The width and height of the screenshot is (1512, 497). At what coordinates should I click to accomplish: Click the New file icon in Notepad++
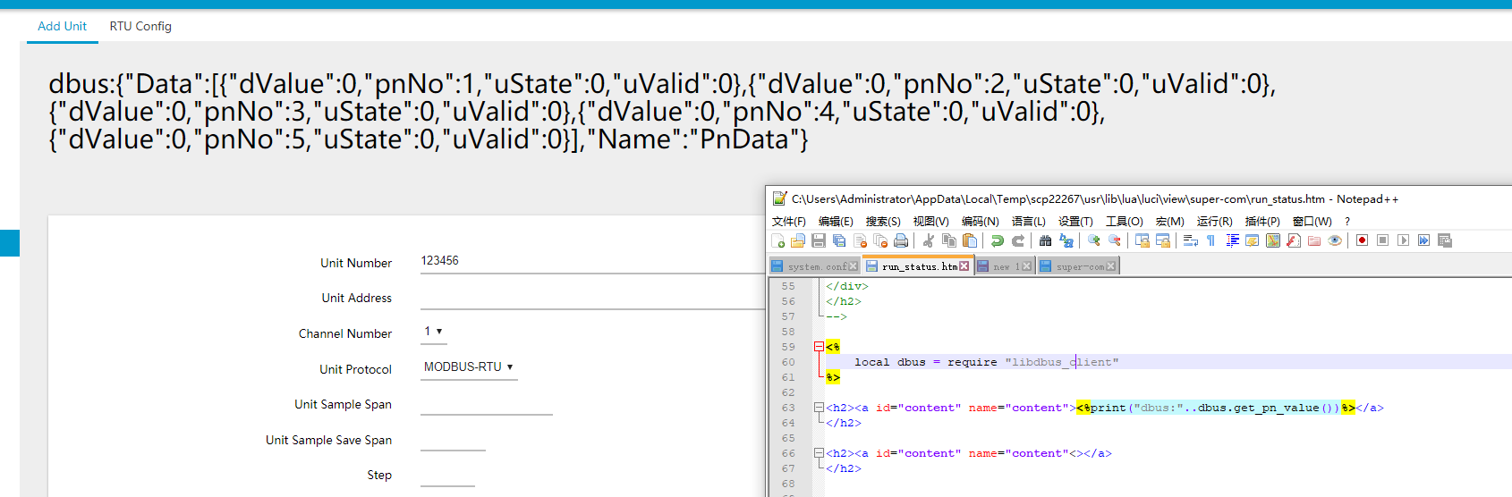(x=777, y=240)
